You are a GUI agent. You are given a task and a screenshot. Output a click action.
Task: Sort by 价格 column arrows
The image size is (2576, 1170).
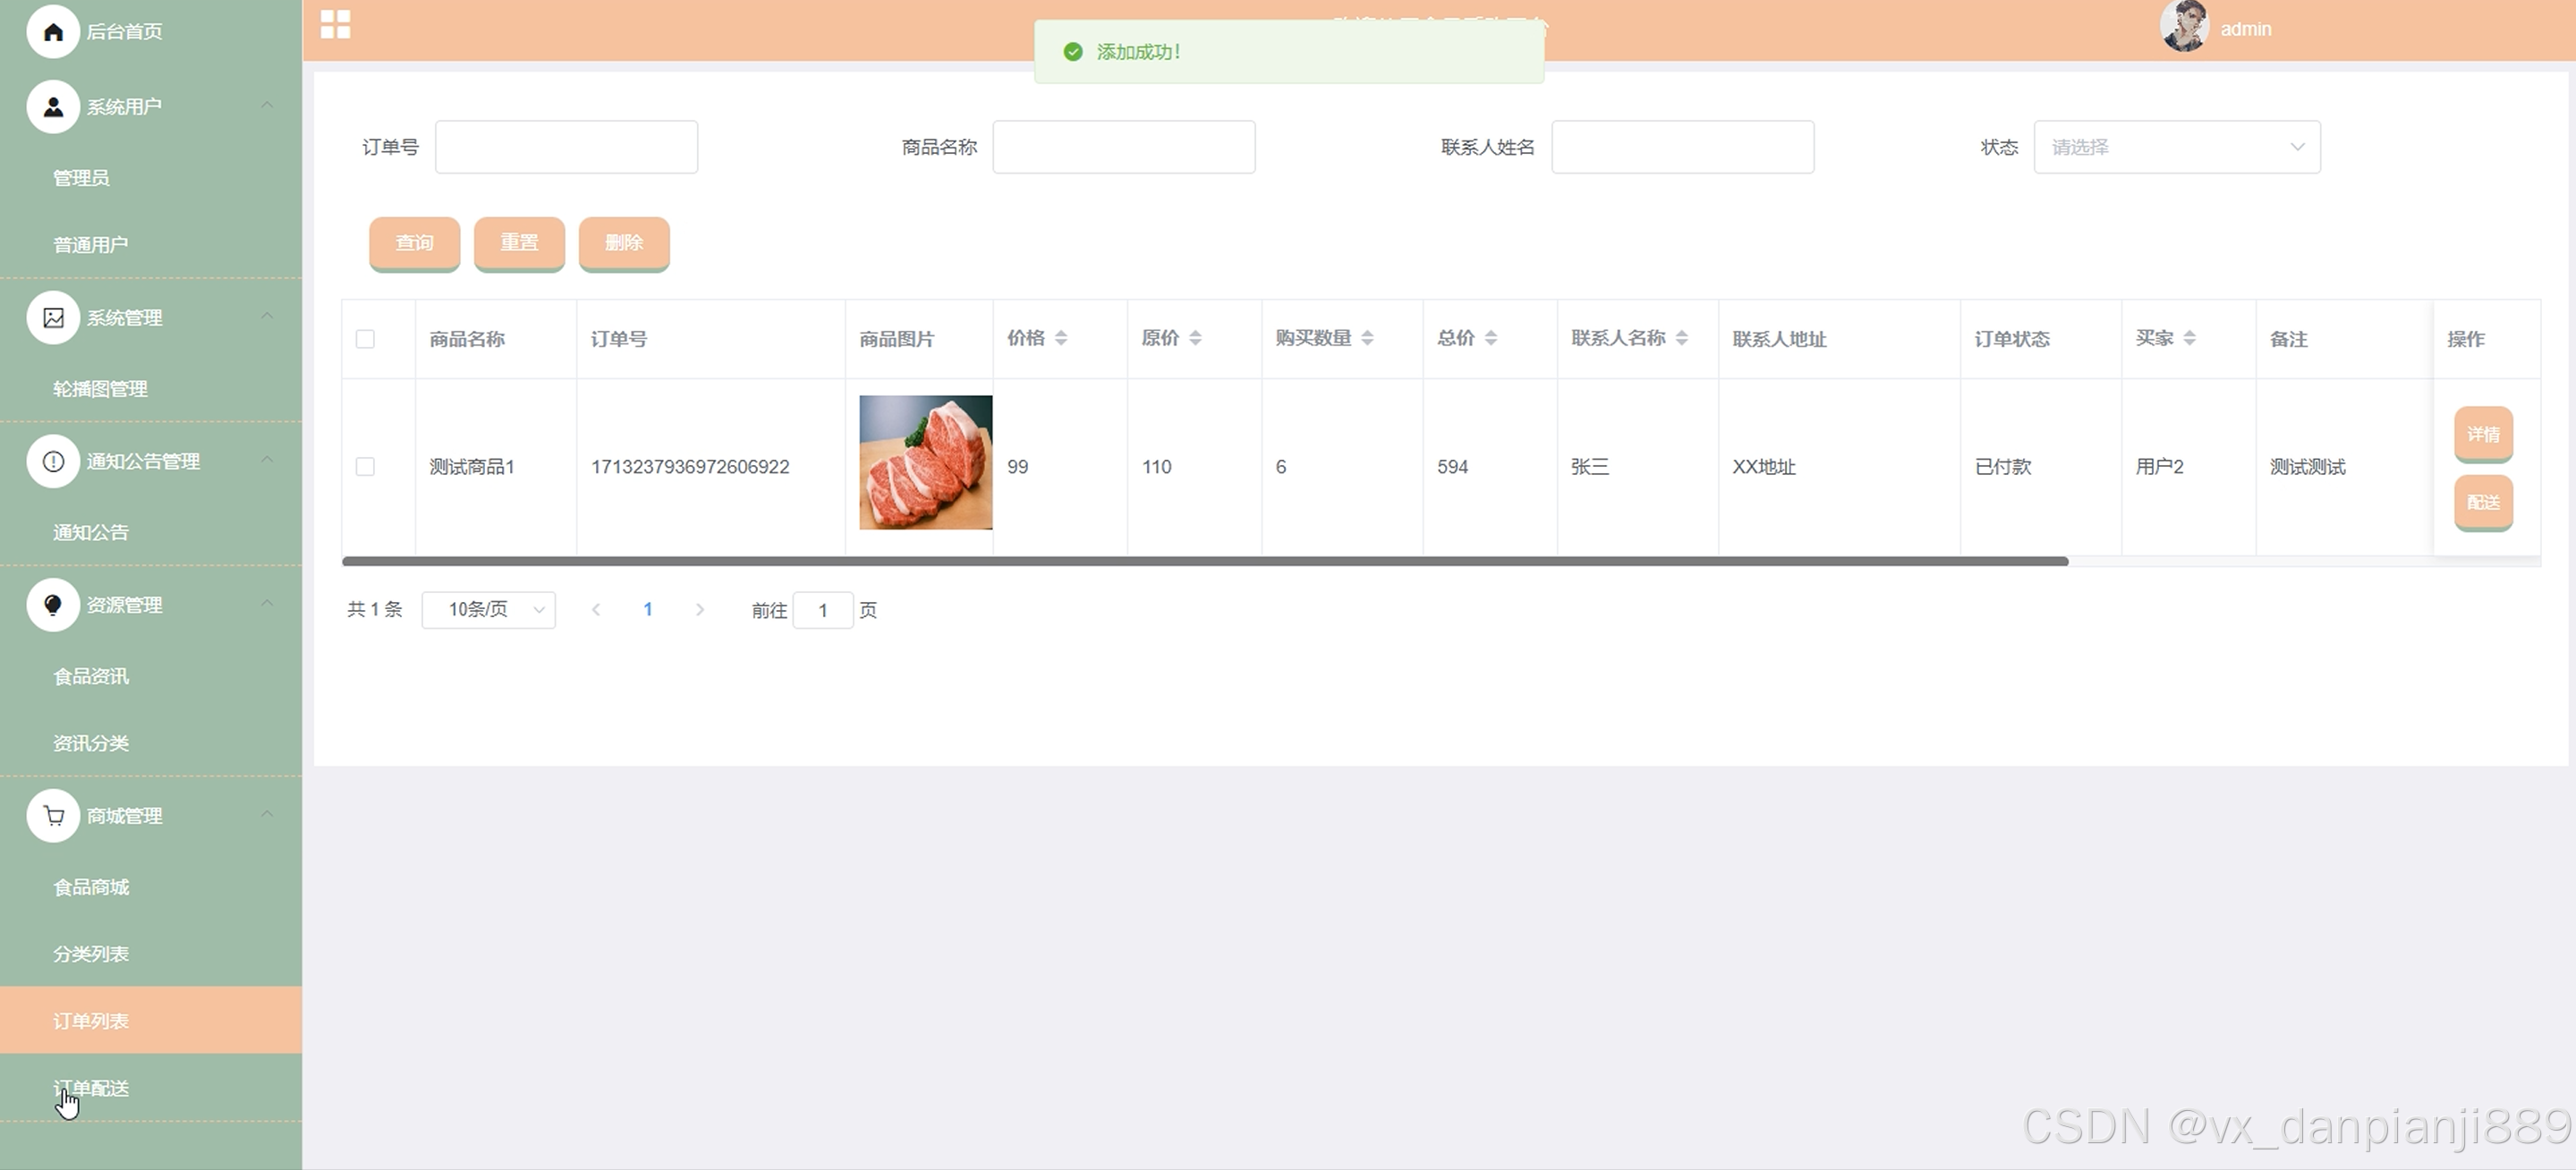point(1061,338)
